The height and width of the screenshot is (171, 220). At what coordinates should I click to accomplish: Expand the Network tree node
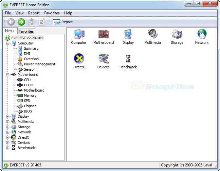(x=8, y=132)
